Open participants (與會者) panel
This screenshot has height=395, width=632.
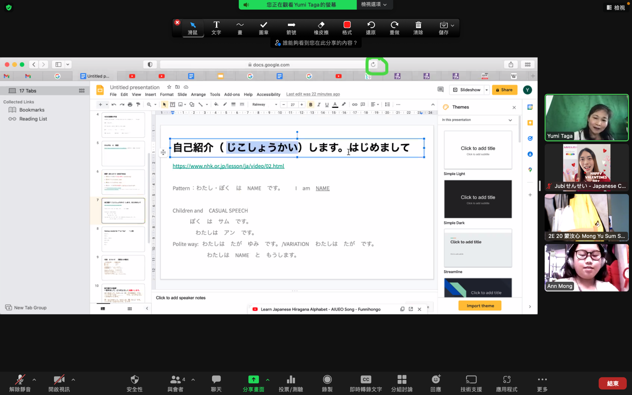[x=175, y=383]
